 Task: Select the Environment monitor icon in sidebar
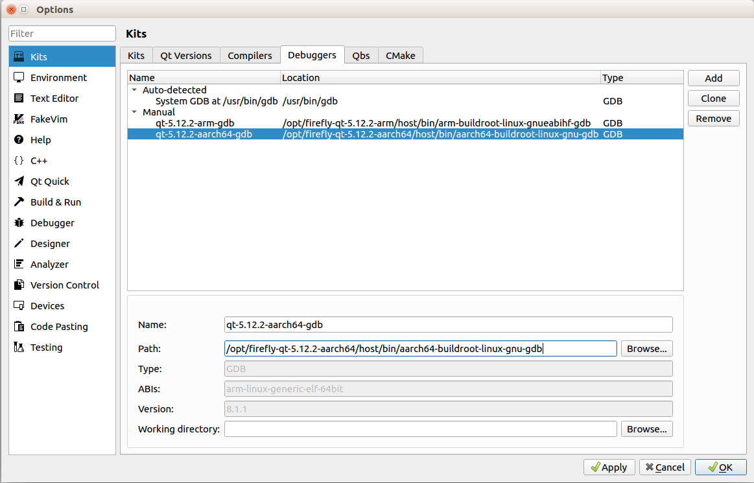click(x=19, y=78)
